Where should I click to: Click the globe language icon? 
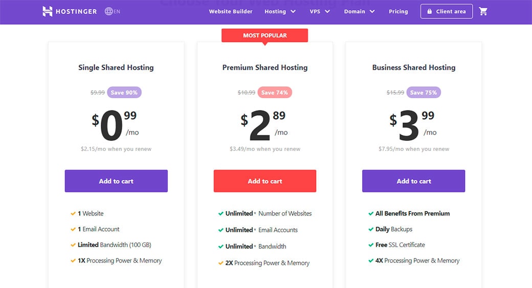click(109, 11)
